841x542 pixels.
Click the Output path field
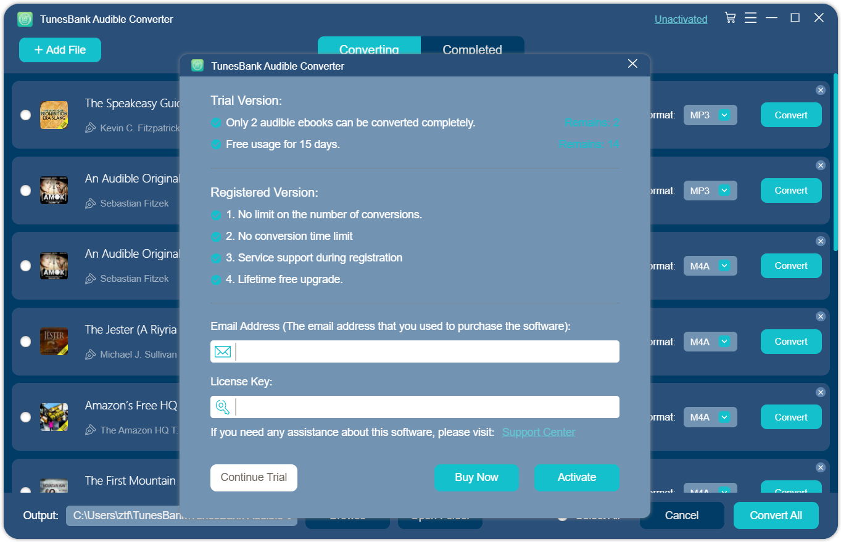coord(181,515)
